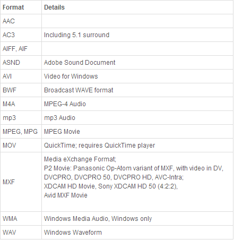Click 'Including 5.1 surround' details text
The width and height of the screenshot is (234, 240).
point(76,35)
